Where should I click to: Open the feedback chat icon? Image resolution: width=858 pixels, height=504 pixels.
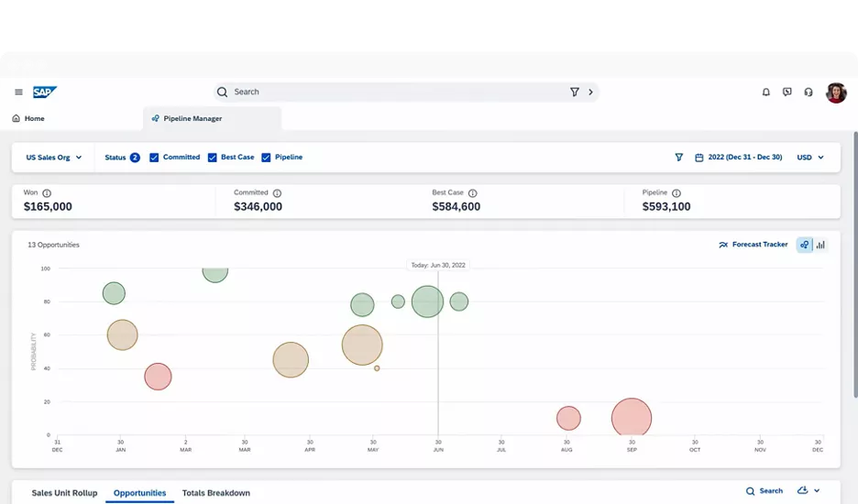(786, 92)
